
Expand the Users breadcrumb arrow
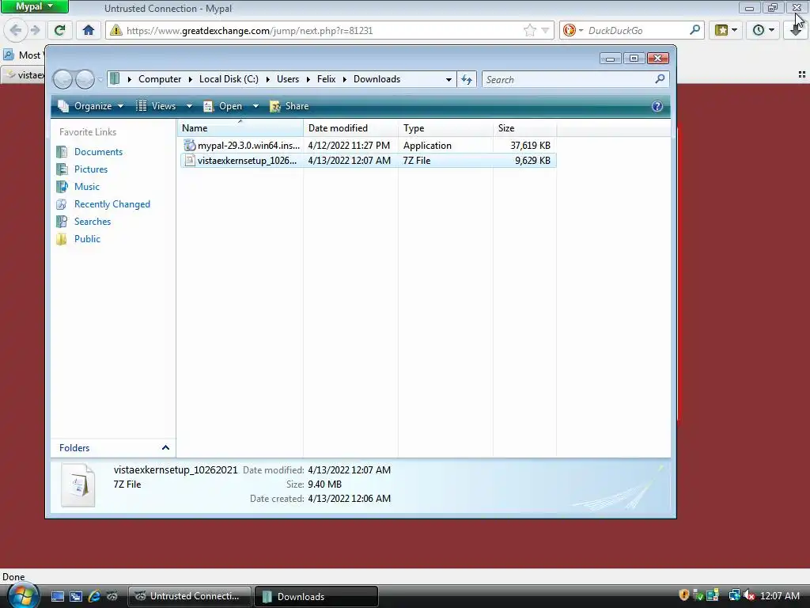308,79
